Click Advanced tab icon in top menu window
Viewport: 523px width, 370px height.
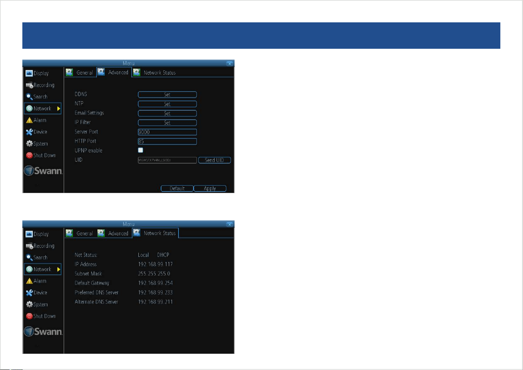click(x=101, y=72)
